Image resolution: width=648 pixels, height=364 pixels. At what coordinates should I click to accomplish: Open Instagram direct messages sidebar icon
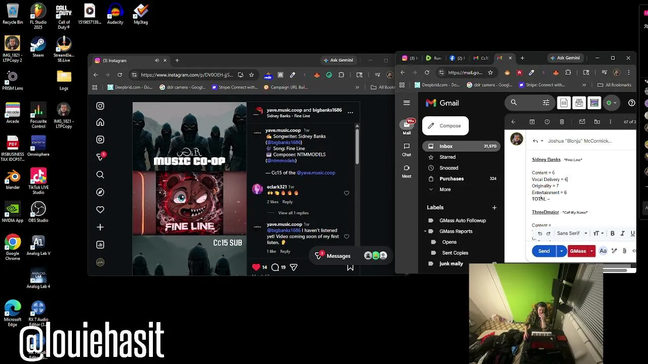[100, 157]
